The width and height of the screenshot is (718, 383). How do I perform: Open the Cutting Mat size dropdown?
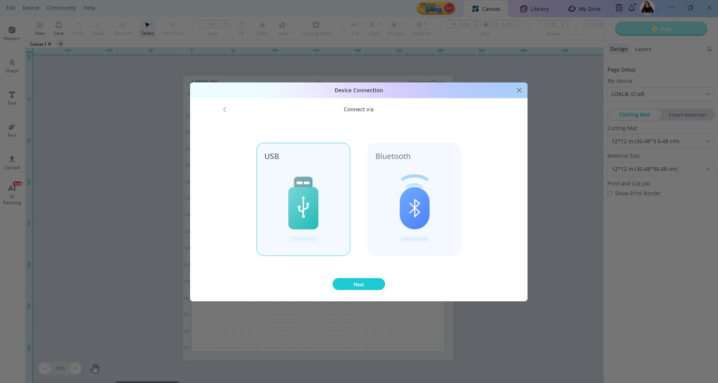(661, 141)
